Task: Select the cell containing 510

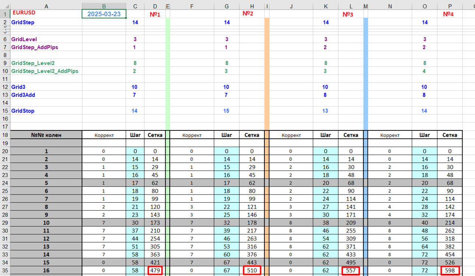Action: click(x=252, y=270)
